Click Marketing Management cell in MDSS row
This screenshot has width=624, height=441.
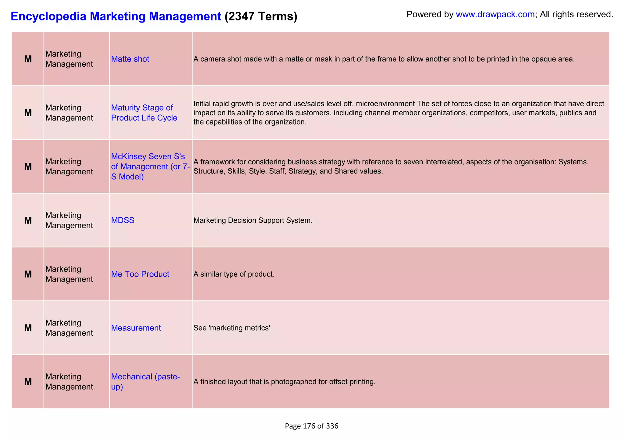[69, 220]
